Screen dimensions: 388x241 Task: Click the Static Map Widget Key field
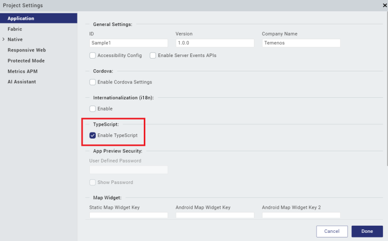(128, 216)
